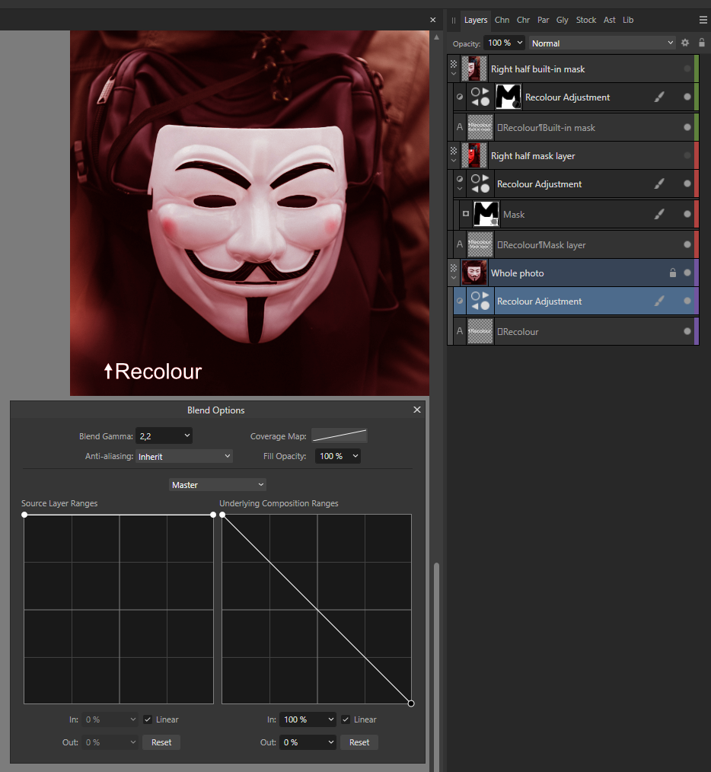Click thumbnail of Right half mask layer group
Viewport: 711px width, 772px height.
(474, 155)
